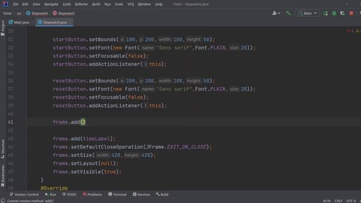
Task: Open the Structure tool window sidebar
Action: click(3, 149)
